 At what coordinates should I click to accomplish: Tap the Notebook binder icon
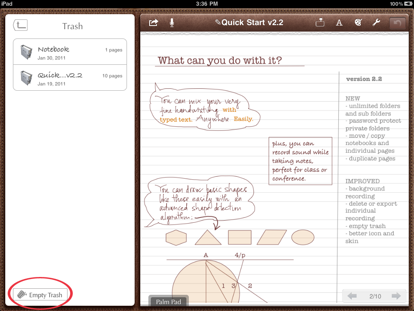[x=26, y=52]
